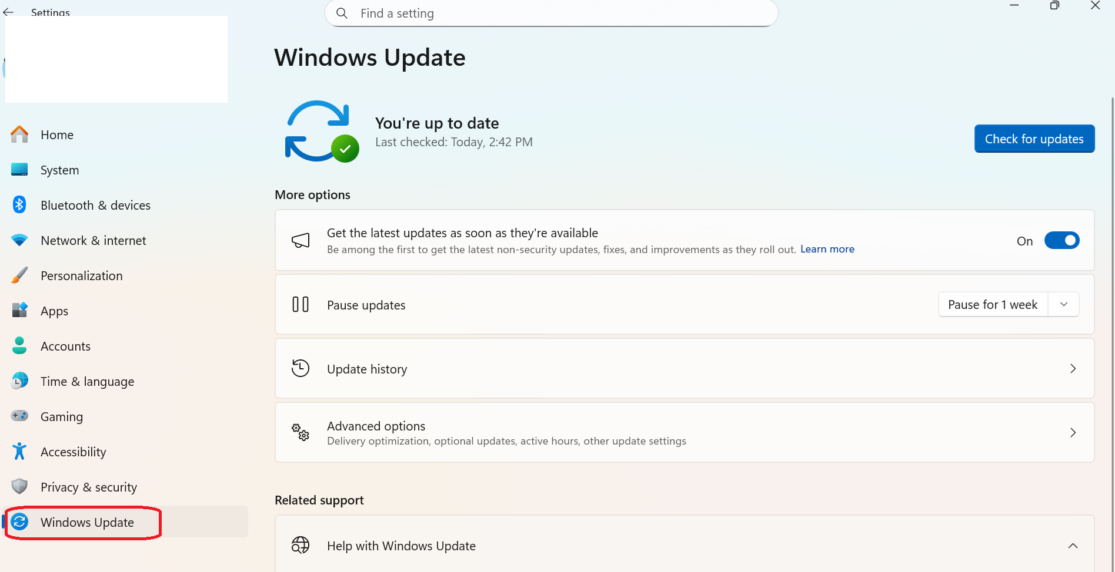The height and width of the screenshot is (572, 1115).
Task: Click Pause for 1 week button
Action: click(993, 304)
